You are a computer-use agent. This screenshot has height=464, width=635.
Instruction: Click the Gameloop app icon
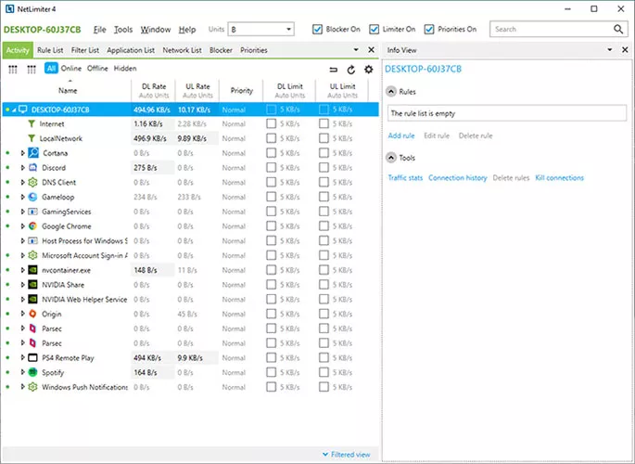click(32, 197)
